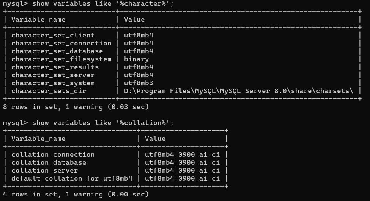Click the 'binary' value for character_set_filesystem
Viewport: 370px width, 201px height.
pyautogui.click(x=136, y=59)
